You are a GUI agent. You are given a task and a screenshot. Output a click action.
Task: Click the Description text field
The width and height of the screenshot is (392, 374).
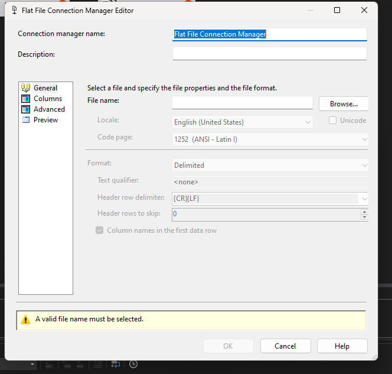point(269,54)
